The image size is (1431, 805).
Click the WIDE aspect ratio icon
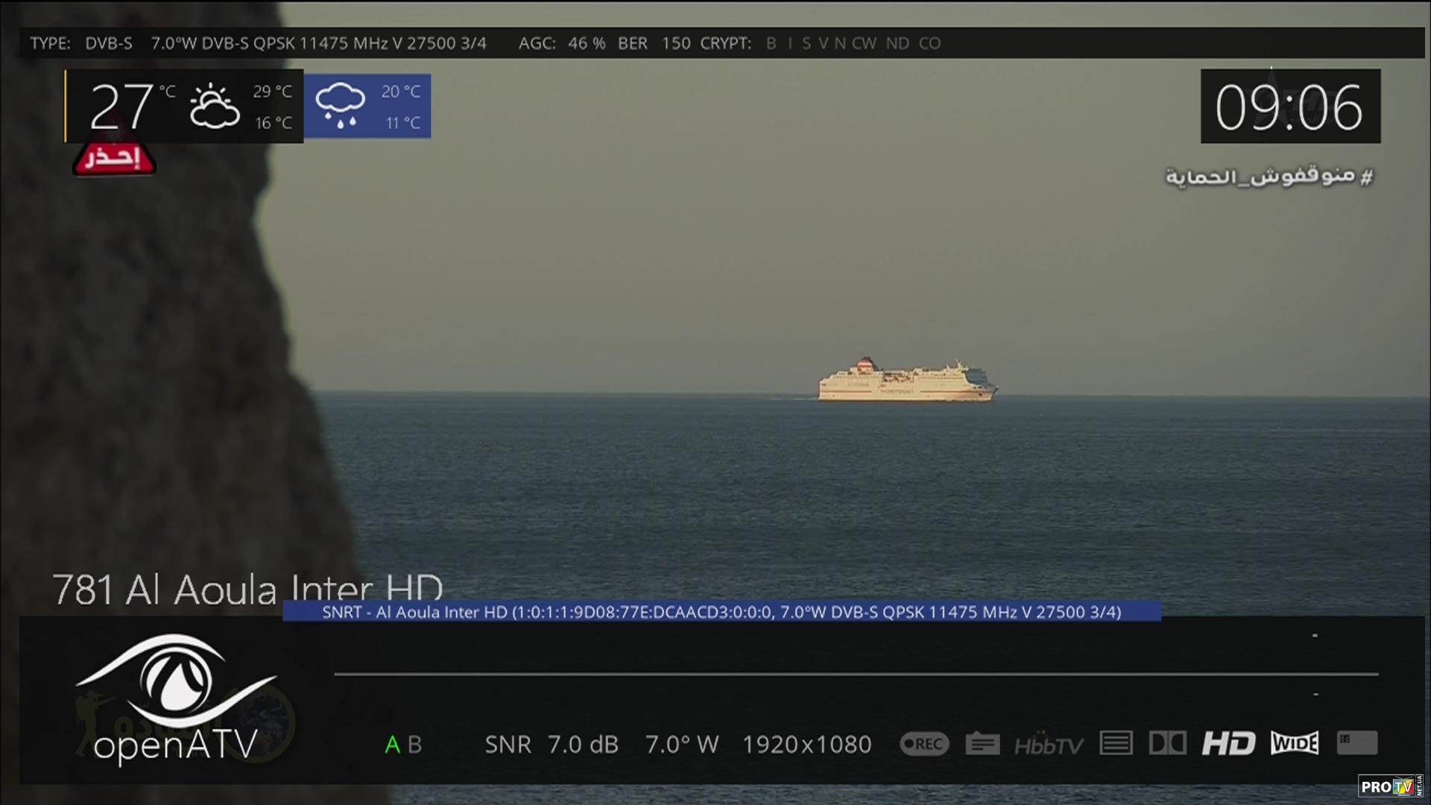tap(1295, 743)
